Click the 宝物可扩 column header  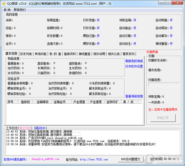pyautogui.click(x=113, y=102)
